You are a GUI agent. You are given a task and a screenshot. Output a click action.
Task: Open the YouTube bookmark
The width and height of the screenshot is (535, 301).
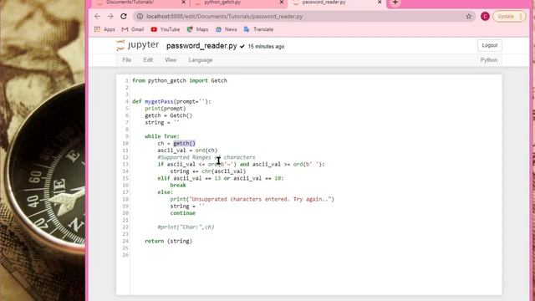pyautogui.click(x=166, y=29)
